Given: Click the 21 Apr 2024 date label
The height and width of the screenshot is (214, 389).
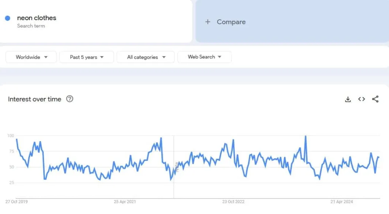Looking at the screenshot, I should click(342, 202).
